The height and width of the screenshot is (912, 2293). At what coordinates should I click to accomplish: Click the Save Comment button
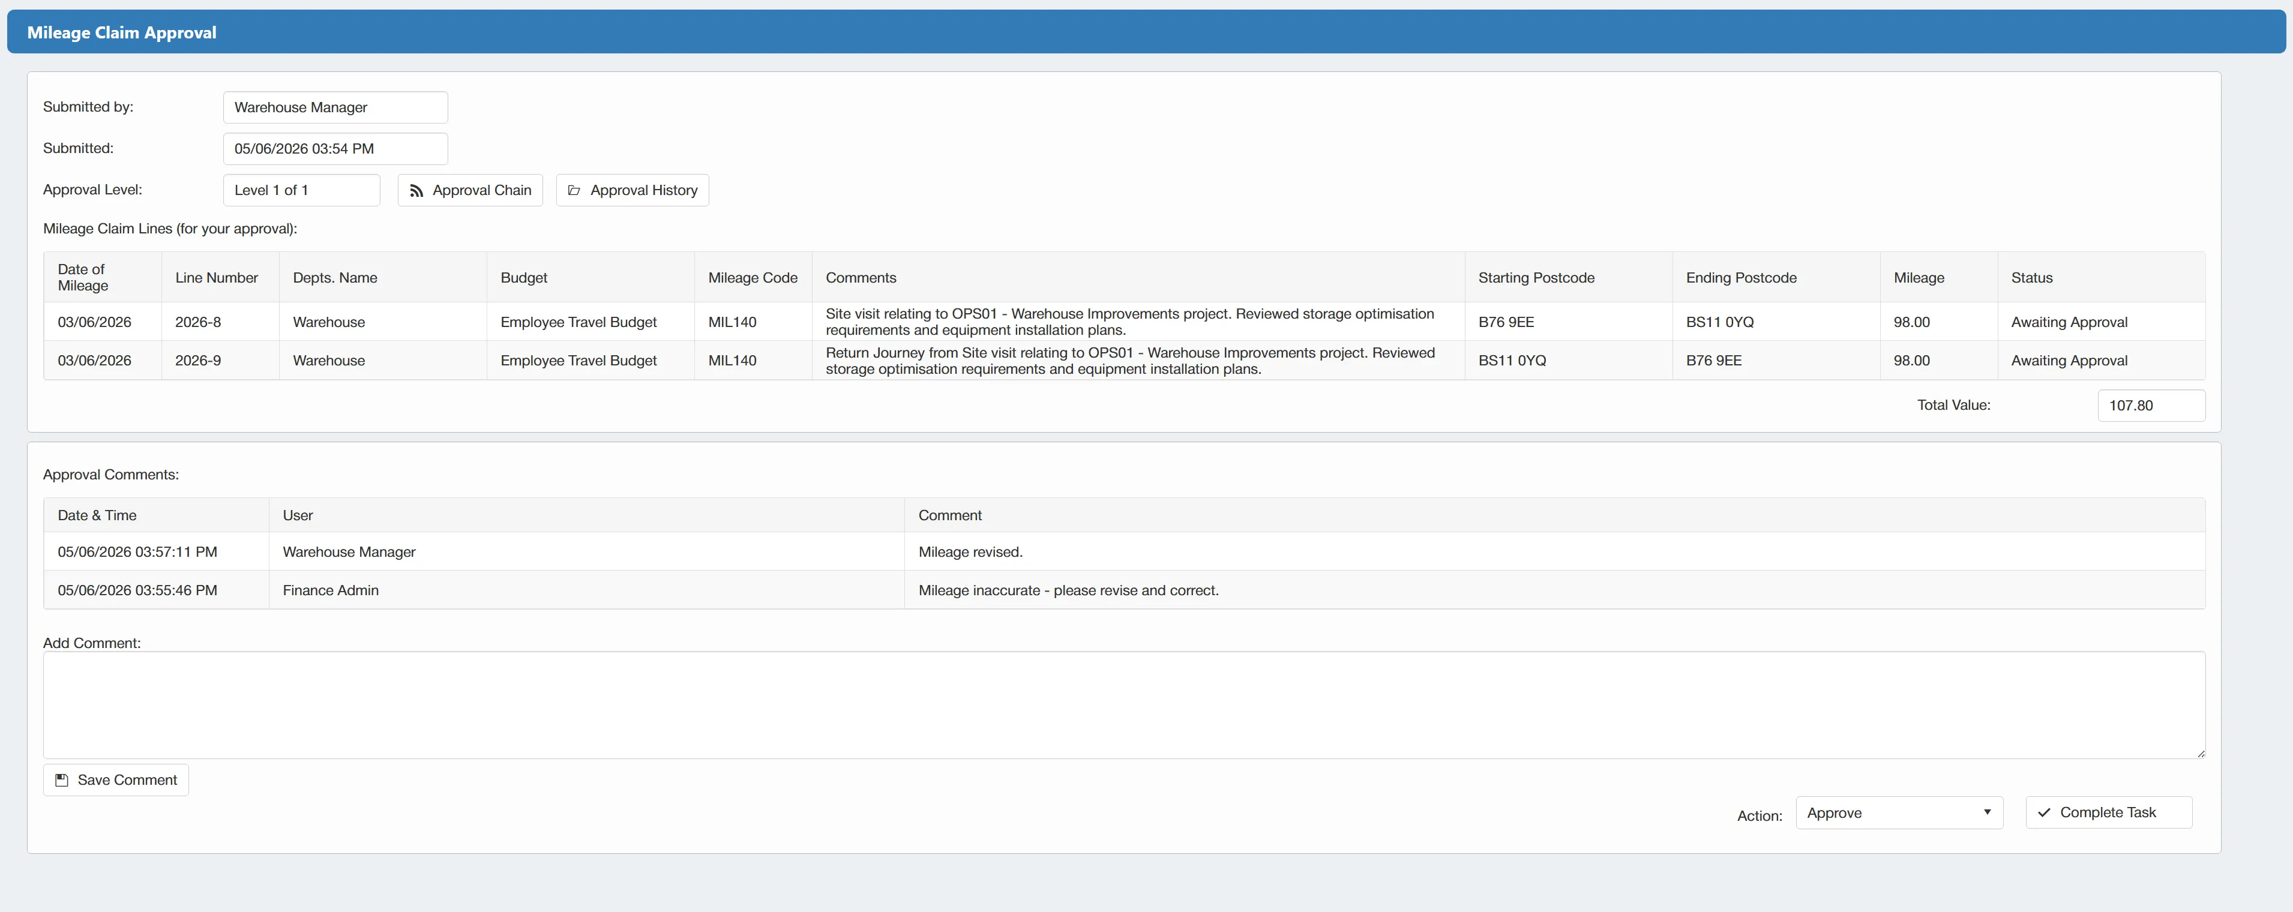116,781
